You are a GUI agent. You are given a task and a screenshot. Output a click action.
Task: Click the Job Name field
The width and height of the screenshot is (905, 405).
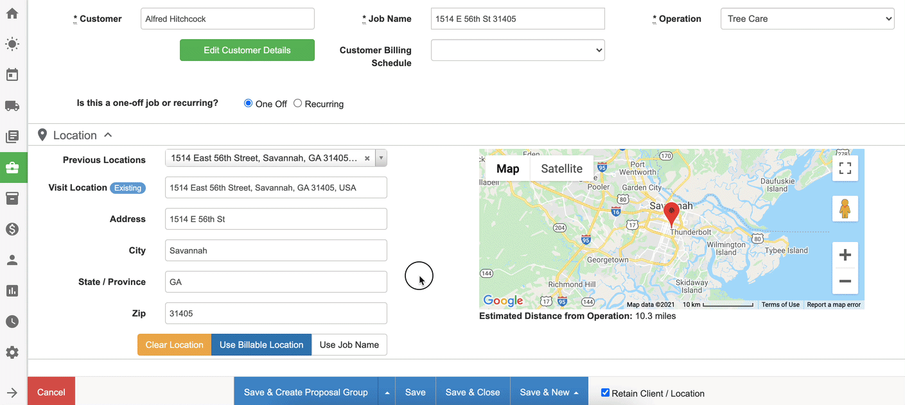coord(518,19)
